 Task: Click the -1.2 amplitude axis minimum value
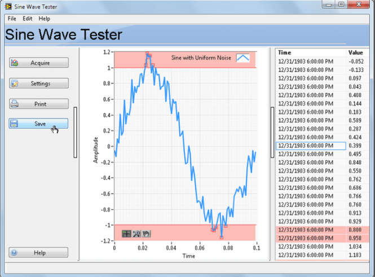point(105,241)
